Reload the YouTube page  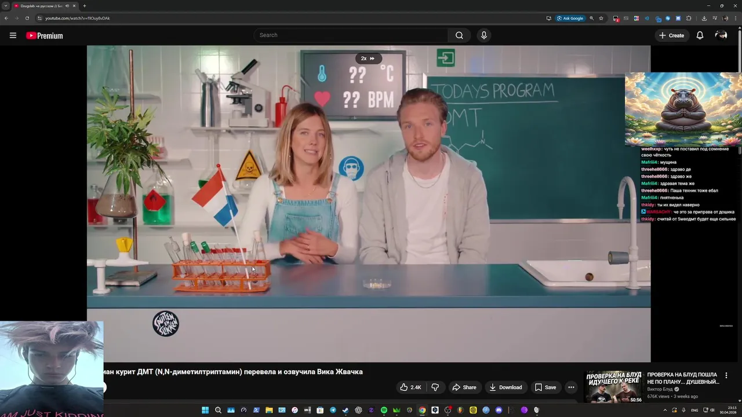(27, 18)
